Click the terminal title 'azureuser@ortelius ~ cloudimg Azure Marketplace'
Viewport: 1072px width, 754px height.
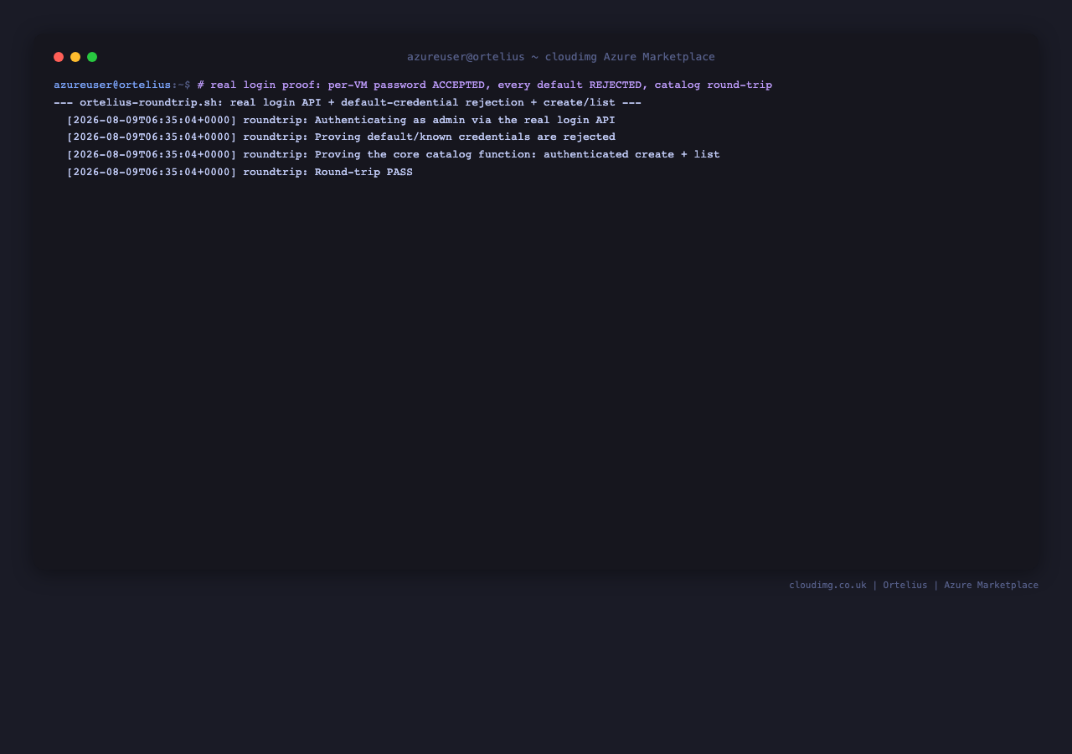coord(561,57)
